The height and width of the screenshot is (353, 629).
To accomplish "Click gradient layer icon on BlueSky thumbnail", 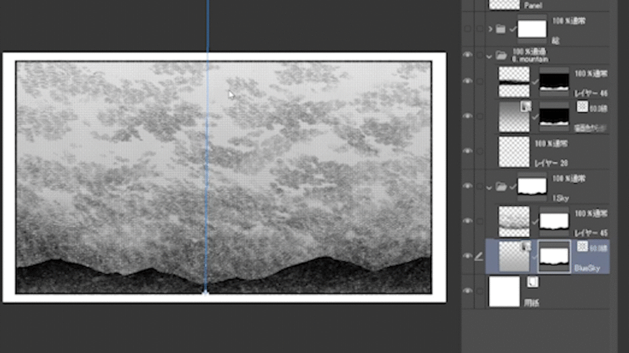I will (525, 246).
